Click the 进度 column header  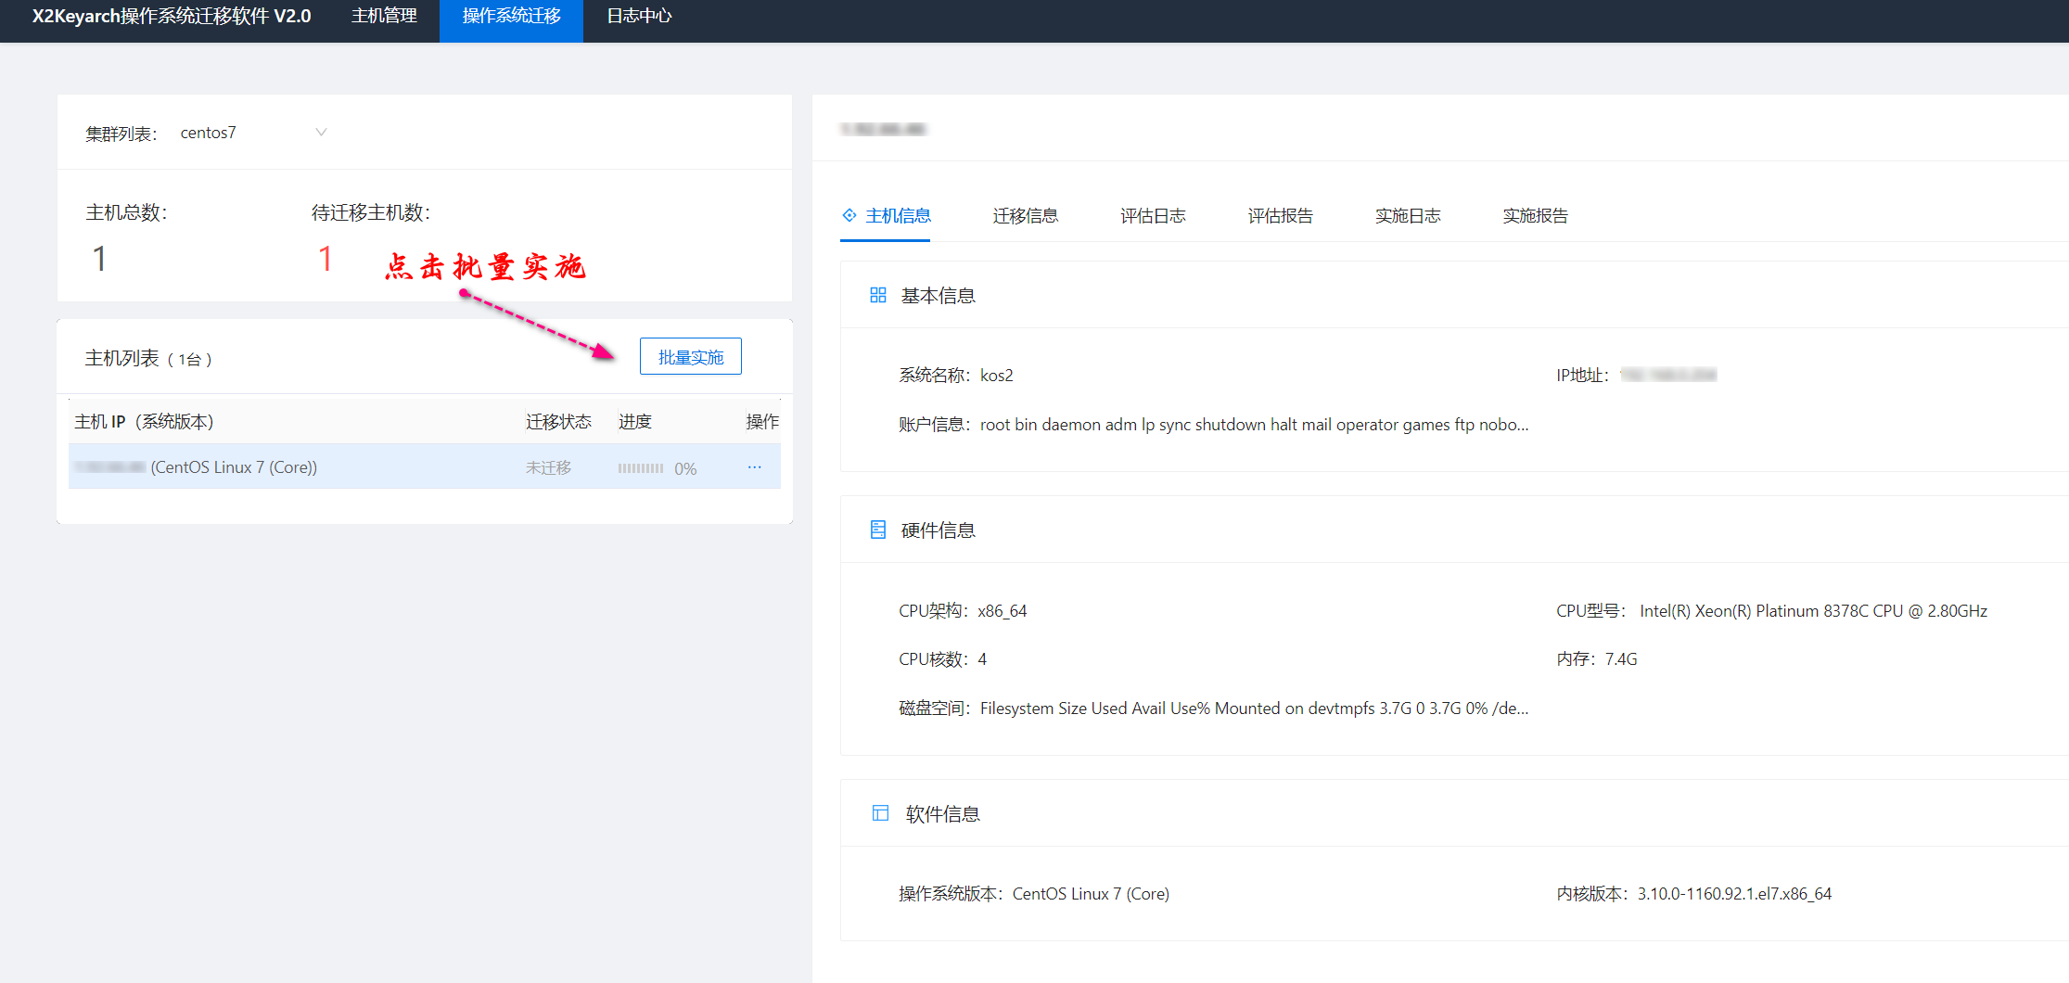pyautogui.click(x=635, y=422)
